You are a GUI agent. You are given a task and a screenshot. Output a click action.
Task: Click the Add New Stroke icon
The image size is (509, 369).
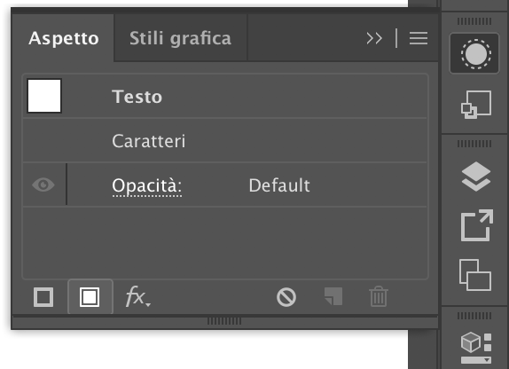point(43,297)
